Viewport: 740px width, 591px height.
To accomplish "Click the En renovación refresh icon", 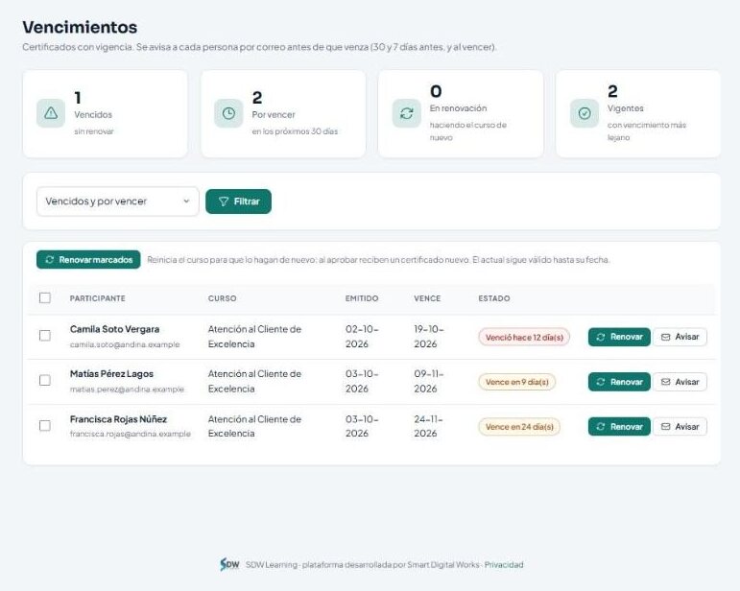I will [406, 113].
